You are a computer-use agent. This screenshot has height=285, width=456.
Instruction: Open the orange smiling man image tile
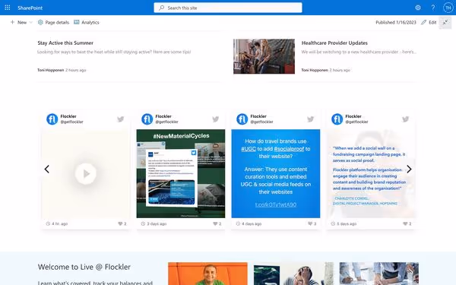(207, 274)
